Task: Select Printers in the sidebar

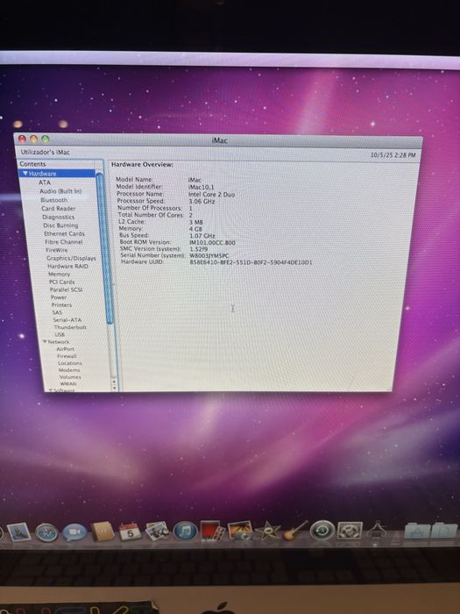Action: (62, 304)
